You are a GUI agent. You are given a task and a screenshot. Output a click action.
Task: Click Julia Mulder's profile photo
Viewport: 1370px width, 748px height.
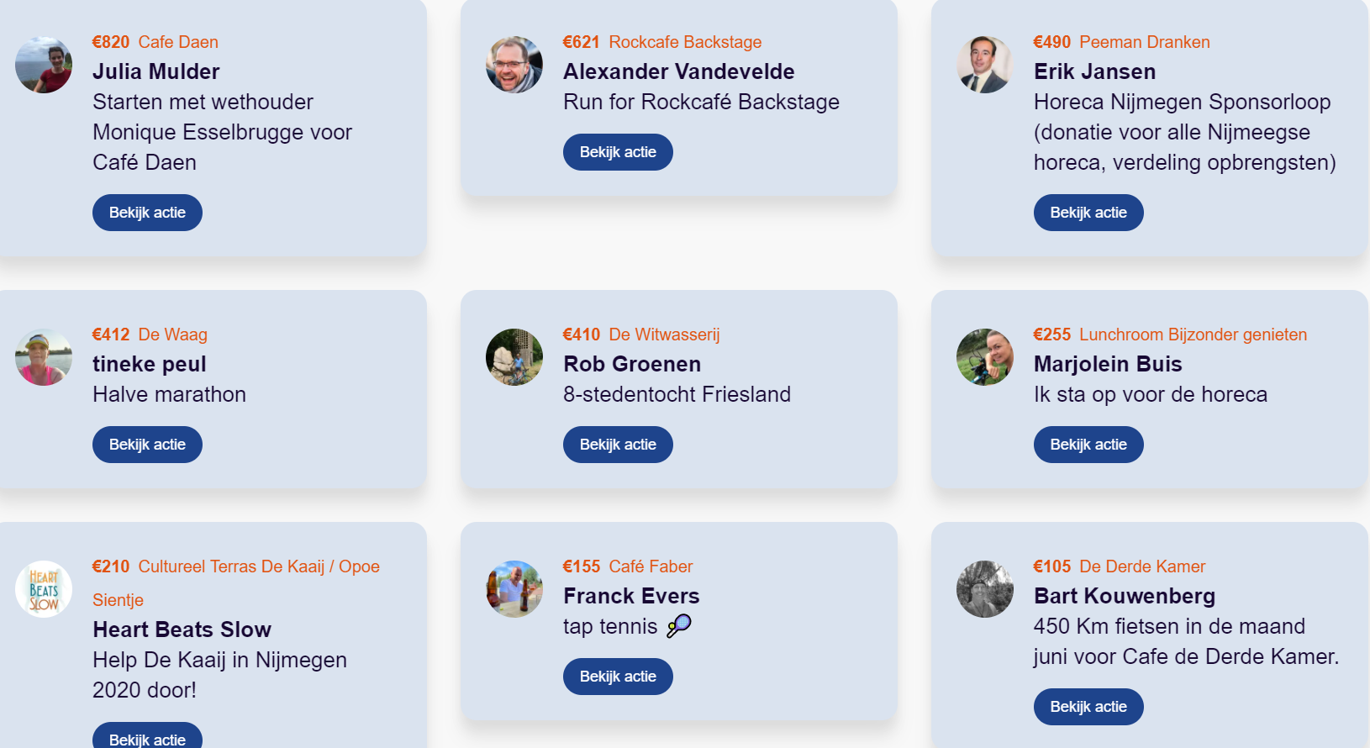pos(44,65)
